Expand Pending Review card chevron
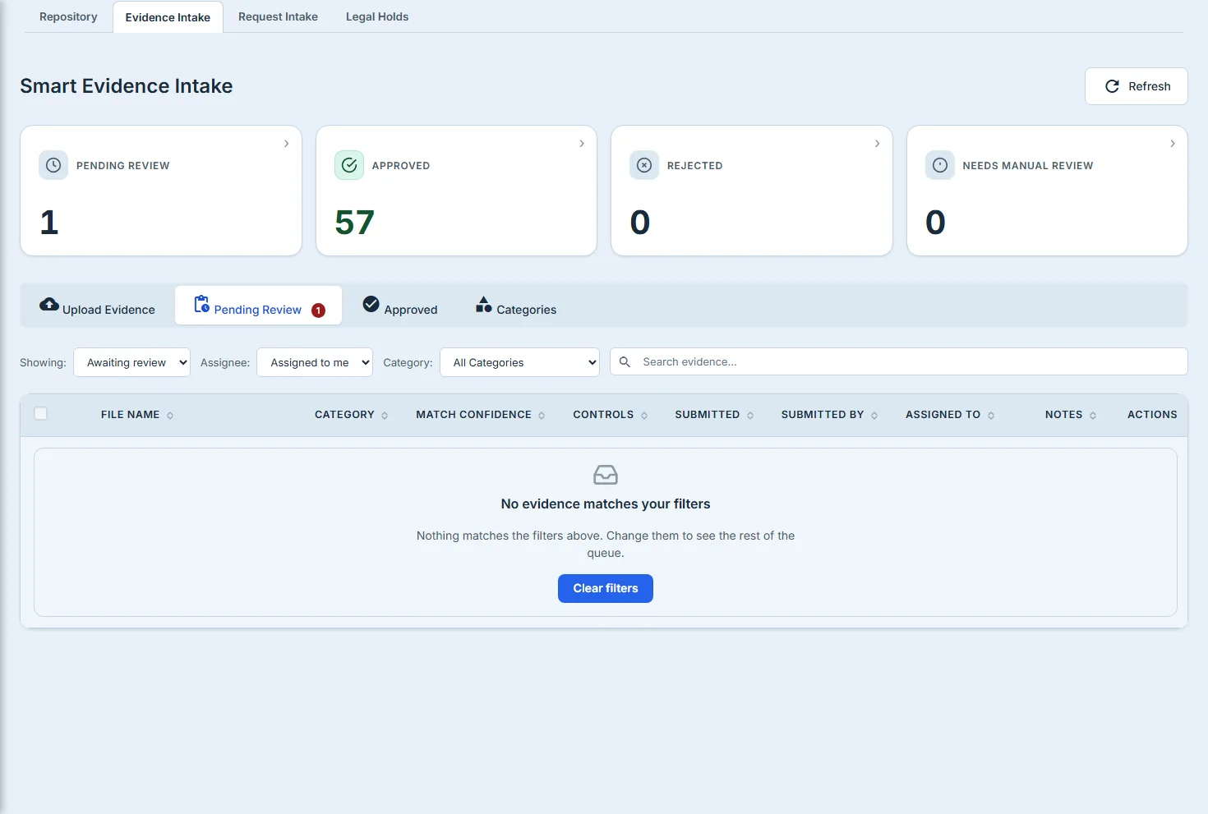The image size is (1208, 814). (x=286, y=144)
